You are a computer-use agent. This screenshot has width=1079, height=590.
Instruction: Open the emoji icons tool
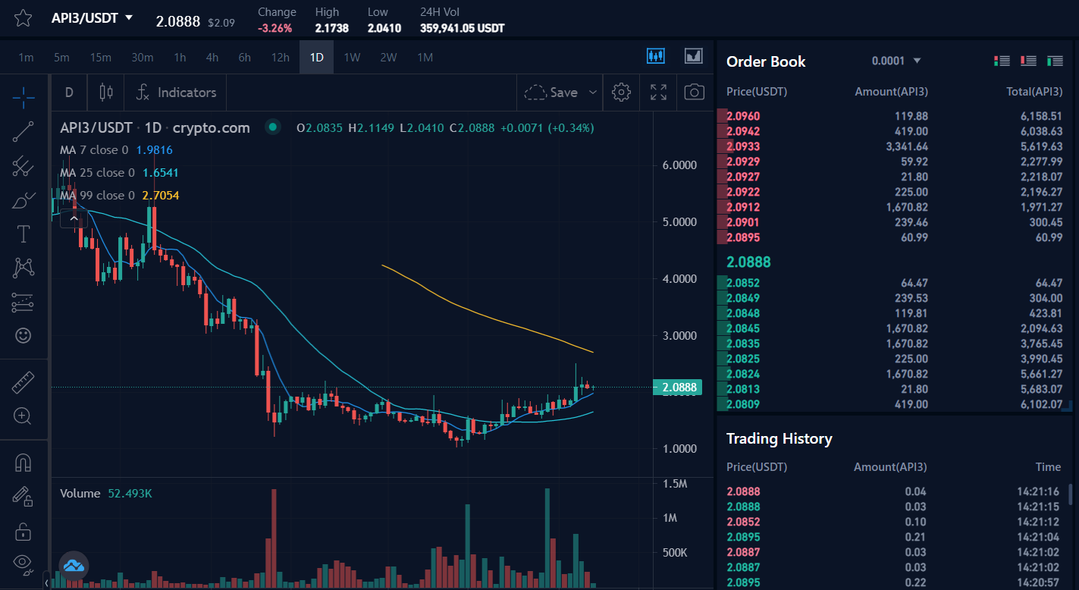pyautogui.click(x=24, y=335)
